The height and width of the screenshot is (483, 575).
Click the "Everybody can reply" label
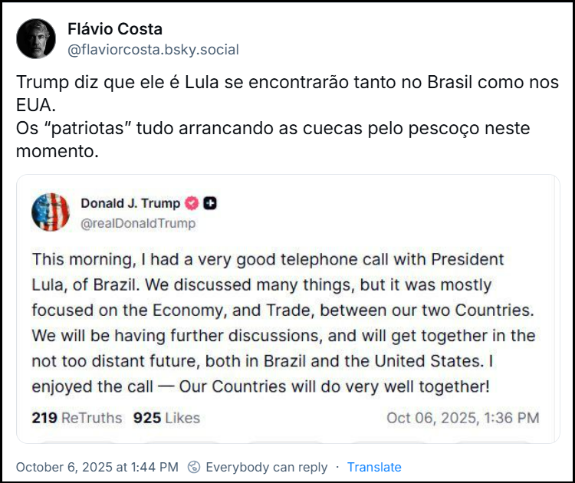click(267, 467)
